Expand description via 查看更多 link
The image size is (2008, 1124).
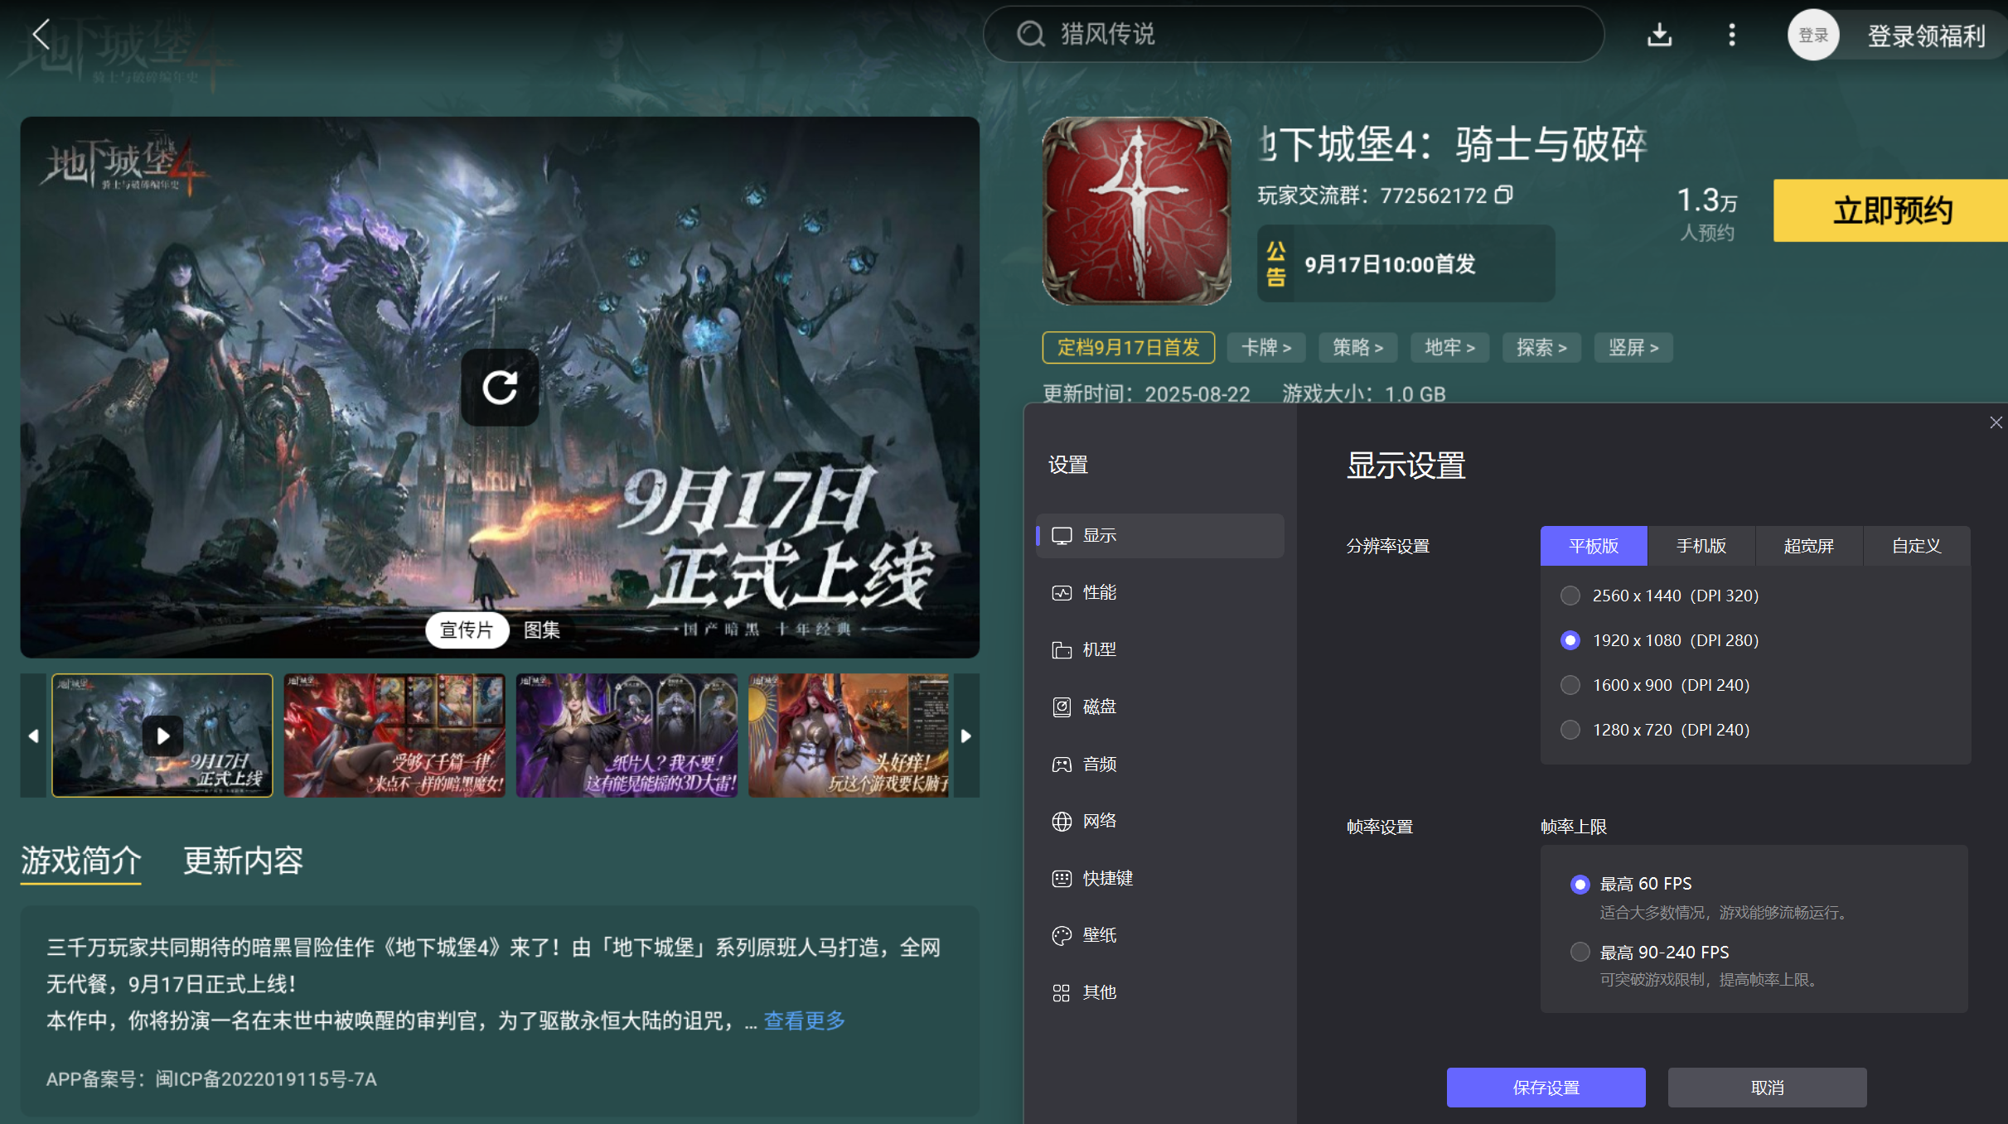pyautogui.click(x=804, y=1021)
